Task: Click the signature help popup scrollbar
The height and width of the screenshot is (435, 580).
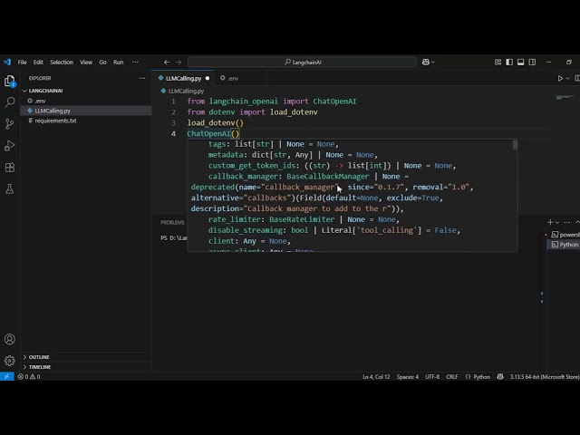Action: [515, 145]
